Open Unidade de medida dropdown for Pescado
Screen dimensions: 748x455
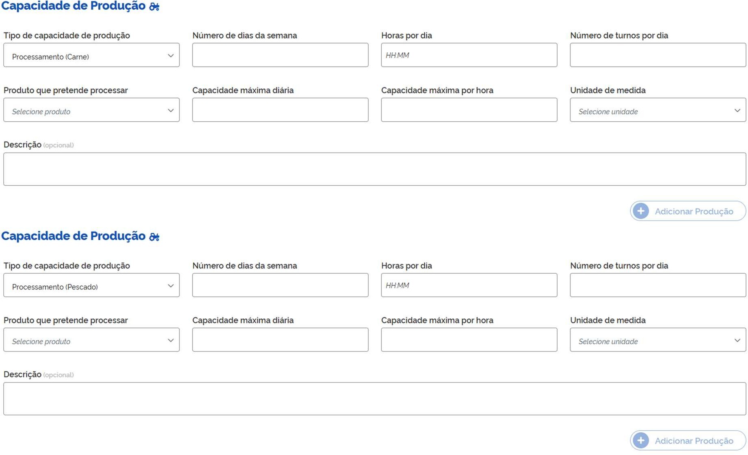(657, 340)
